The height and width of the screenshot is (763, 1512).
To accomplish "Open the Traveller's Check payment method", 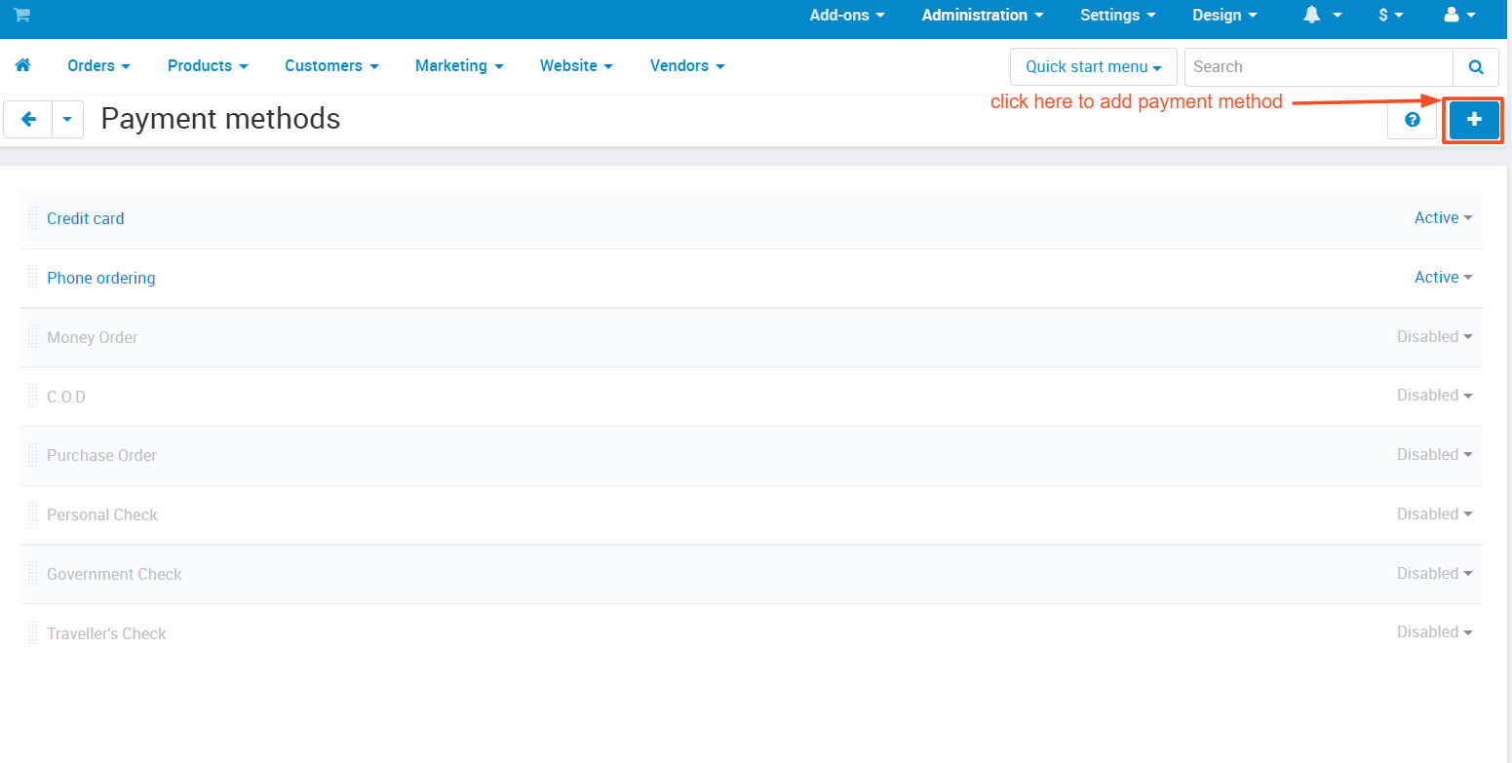I will pos(106,633).
